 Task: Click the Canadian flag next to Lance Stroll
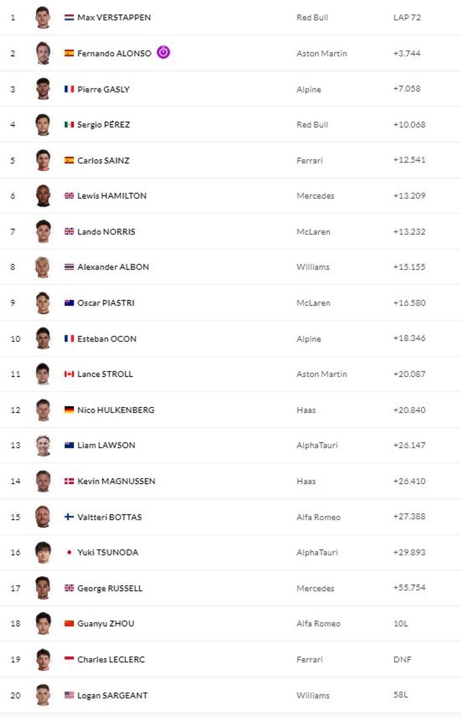tap(69, 374)
